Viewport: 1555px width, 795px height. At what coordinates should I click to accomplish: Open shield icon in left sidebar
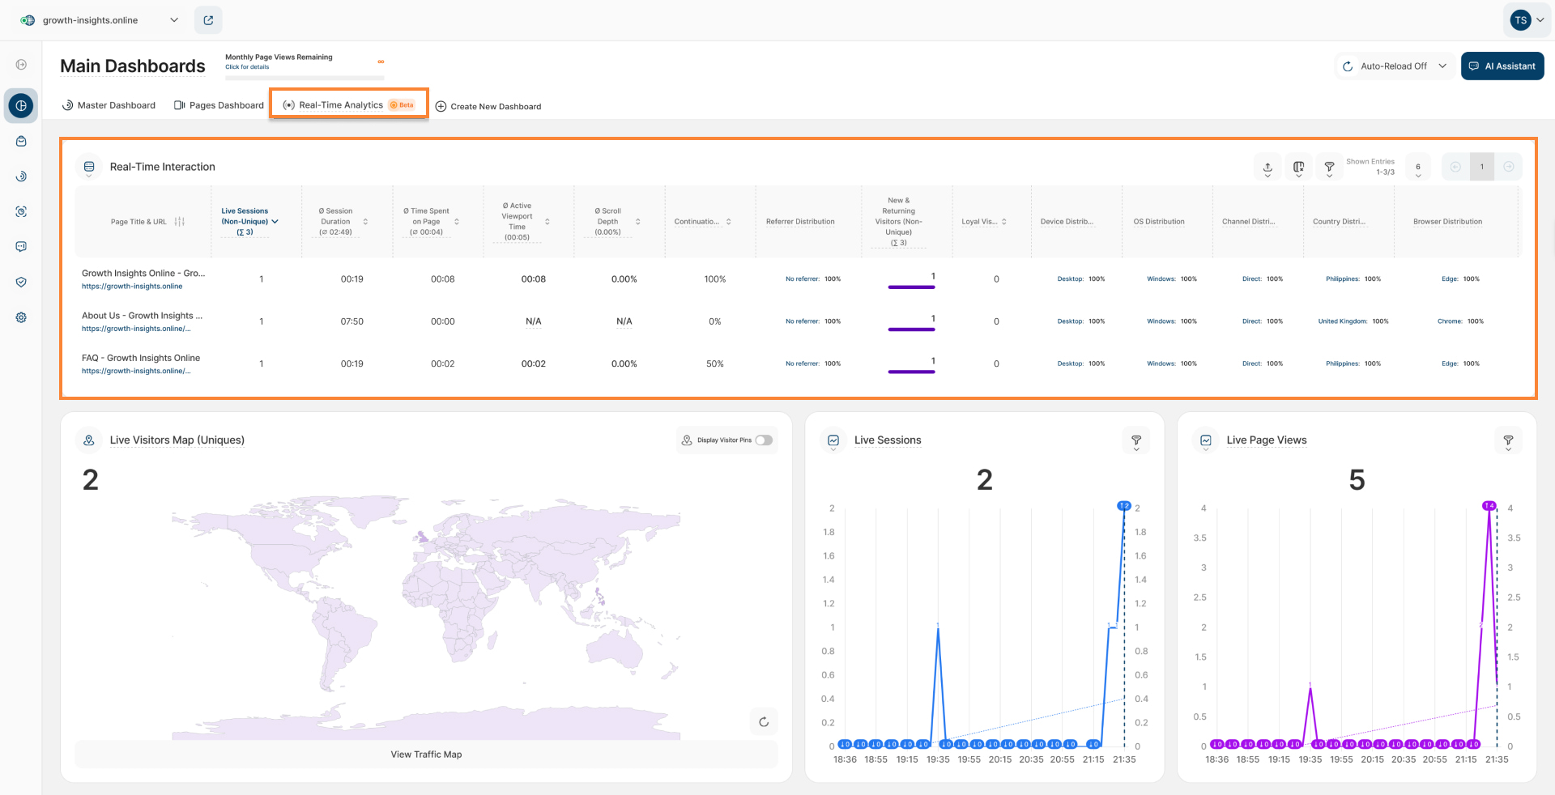pos(21,282)
